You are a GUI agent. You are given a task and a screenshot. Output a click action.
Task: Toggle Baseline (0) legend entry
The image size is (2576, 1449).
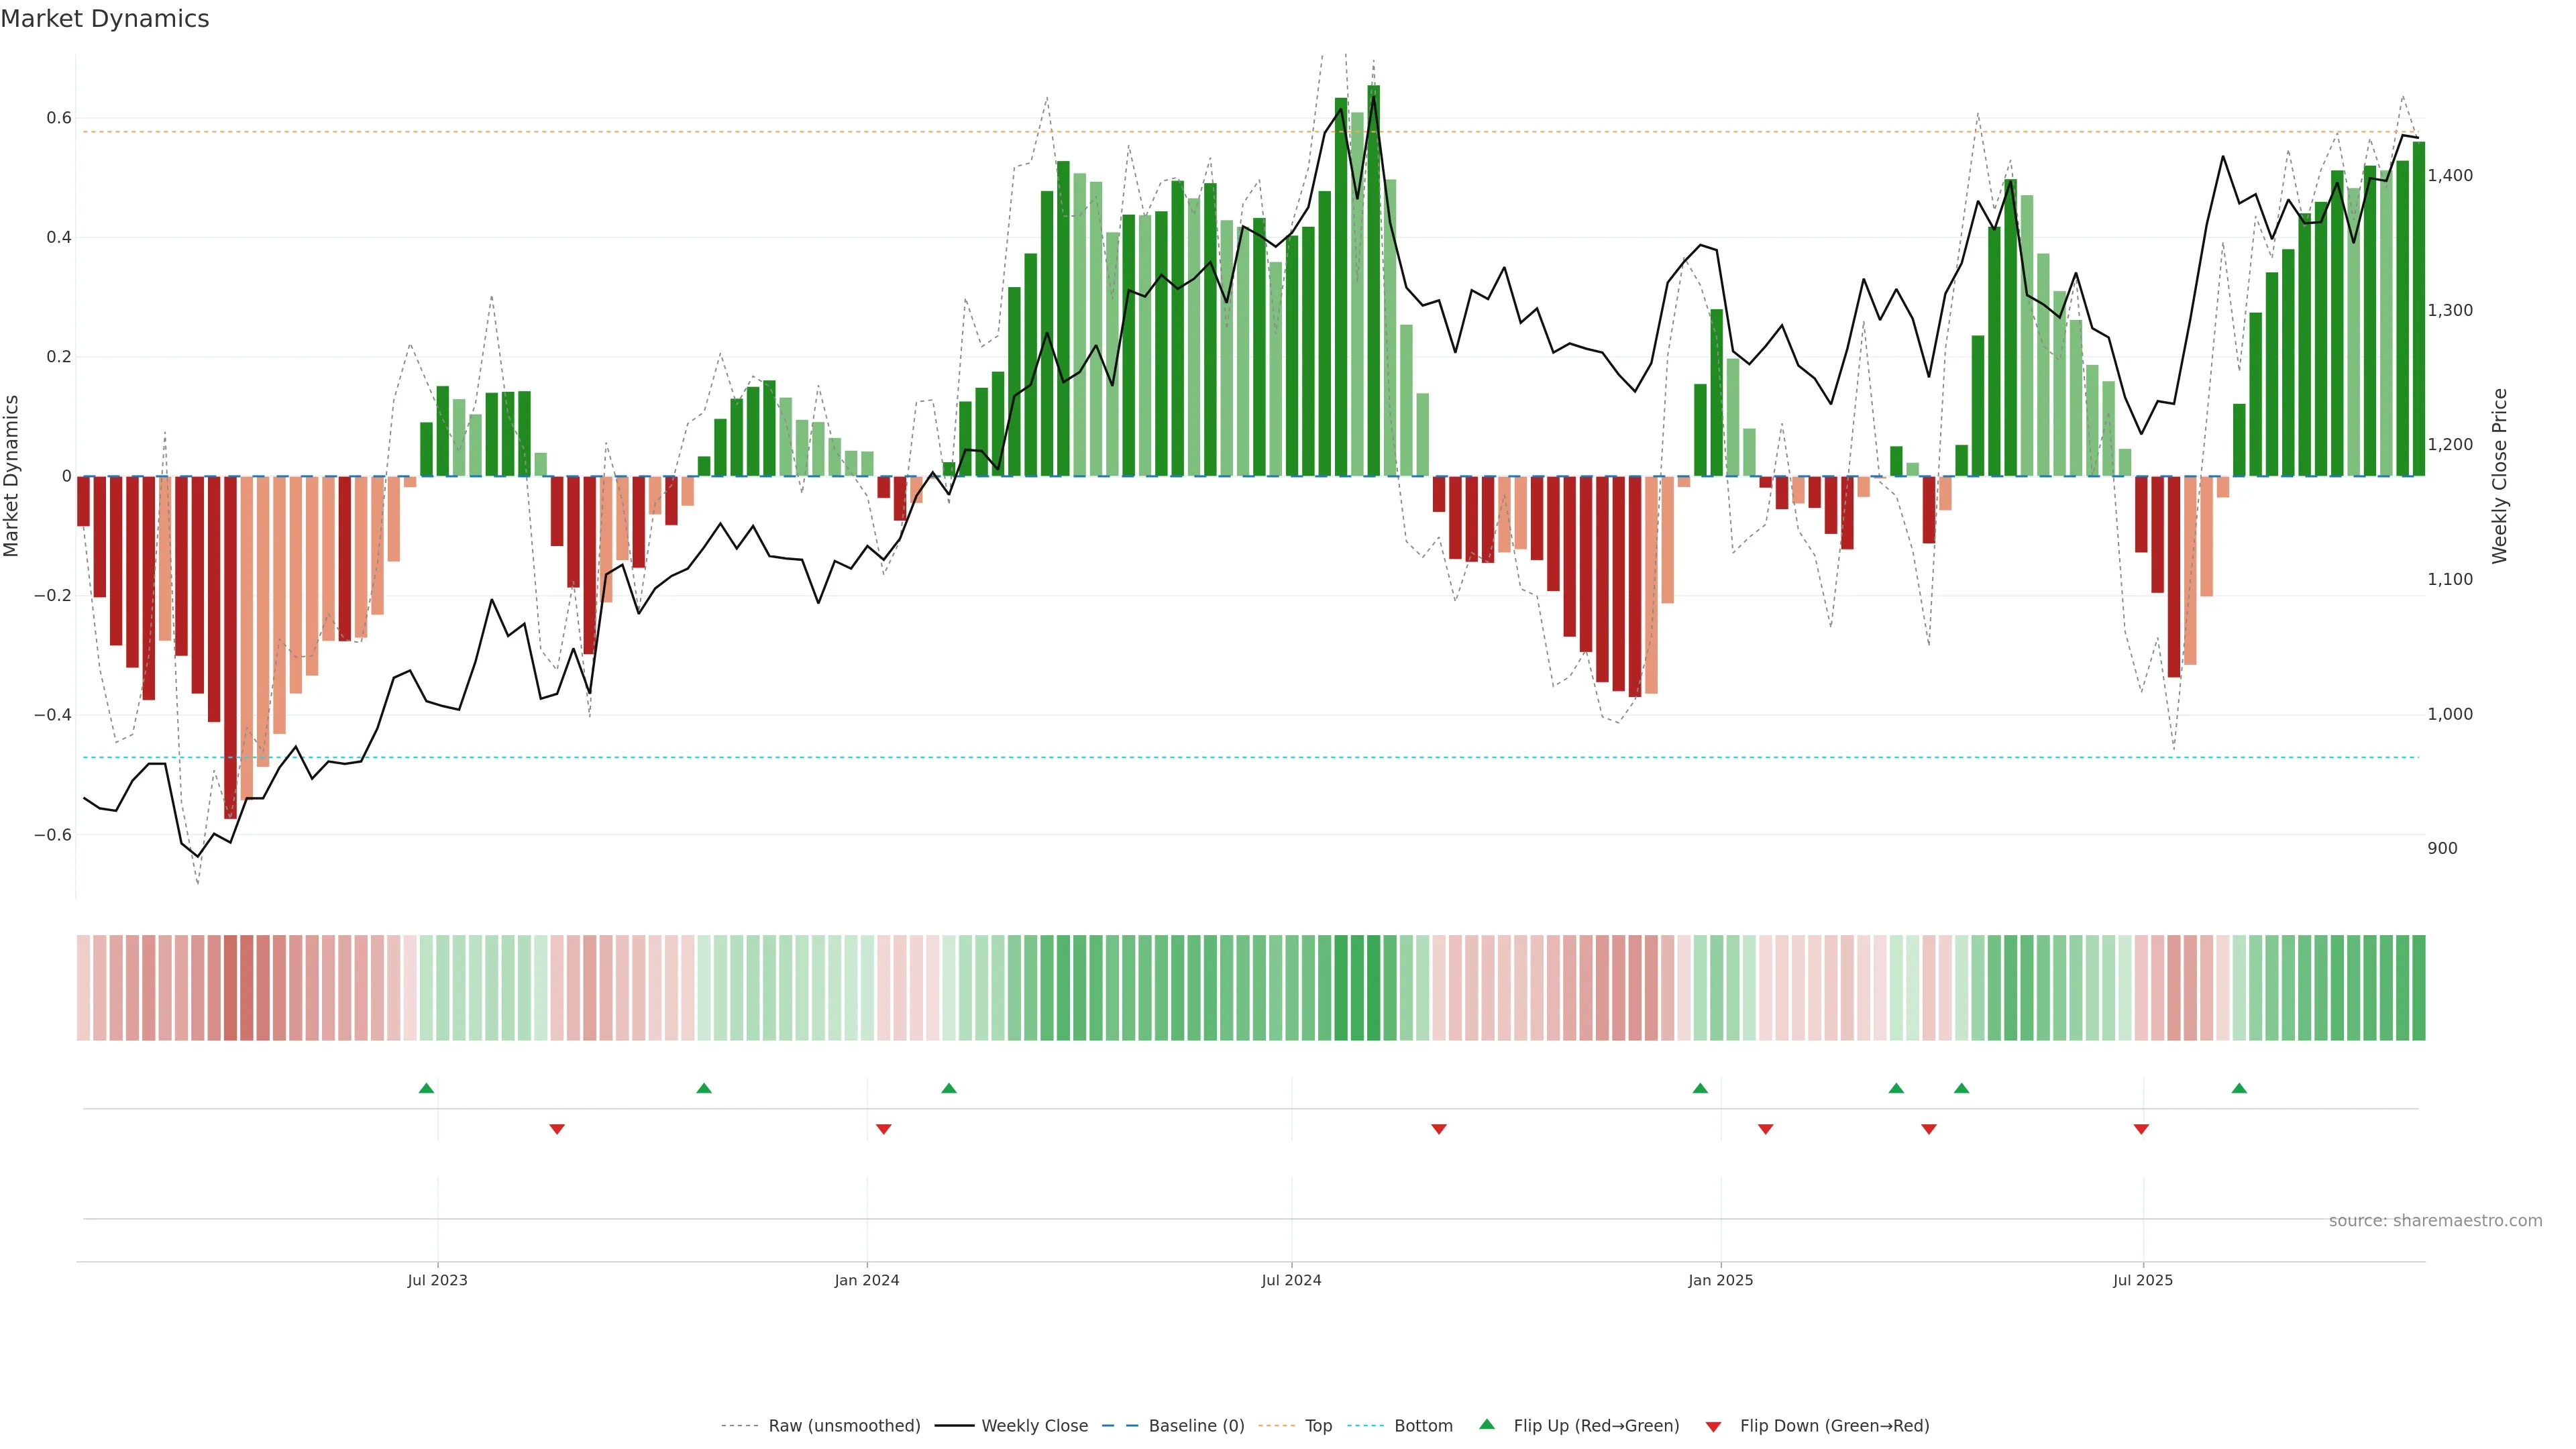tap(1196, 1426)
